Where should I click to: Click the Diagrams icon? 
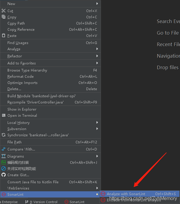coord(4,156)
